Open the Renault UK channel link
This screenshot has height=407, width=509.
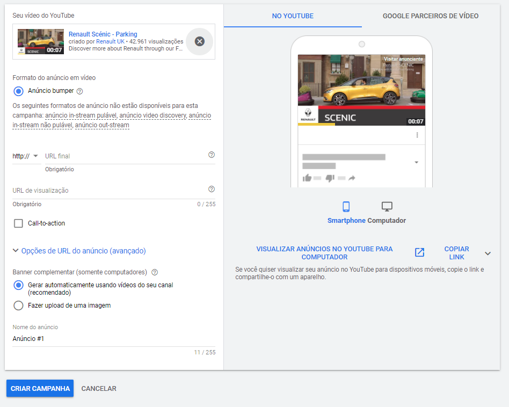point(111,41)
